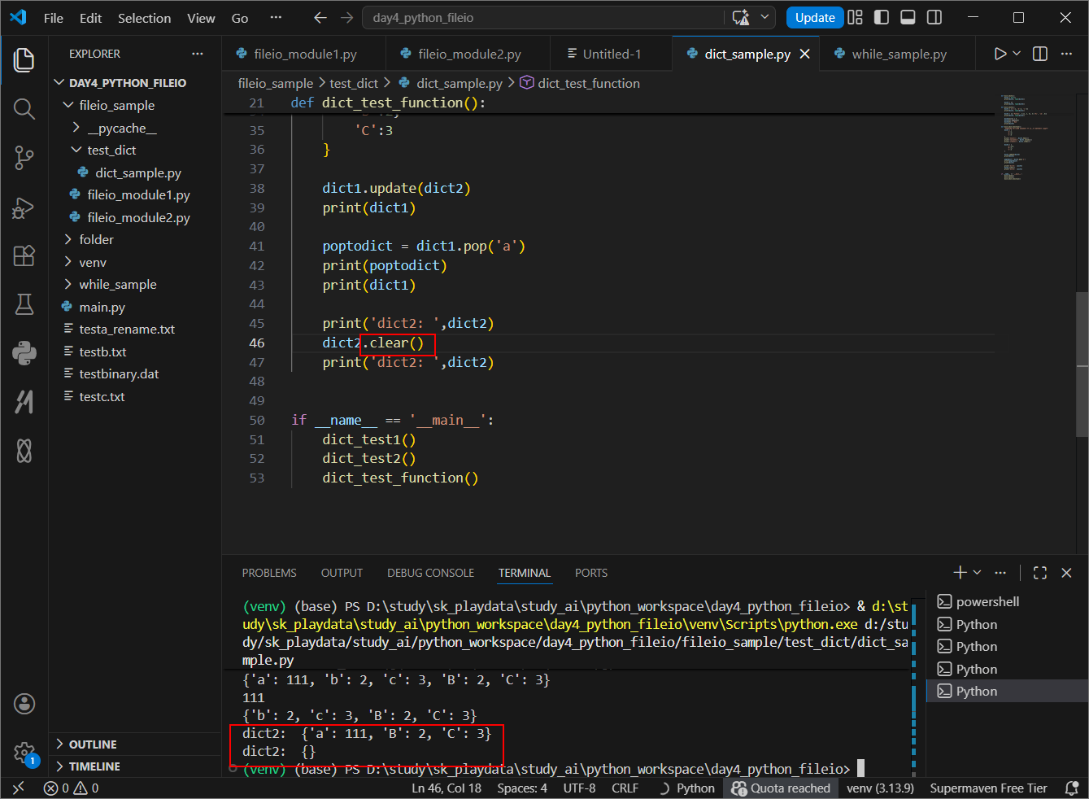Close the terminal panel
The width and height of the screenshot is (1089, 799).
click(1067, 573)
